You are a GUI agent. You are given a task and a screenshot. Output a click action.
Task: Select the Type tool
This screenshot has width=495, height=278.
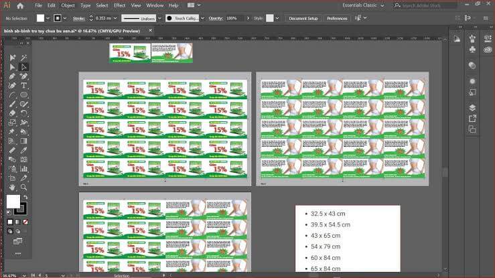click(x=23, y=85)
